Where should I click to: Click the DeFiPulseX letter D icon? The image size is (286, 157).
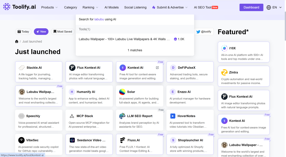(173, 68)
